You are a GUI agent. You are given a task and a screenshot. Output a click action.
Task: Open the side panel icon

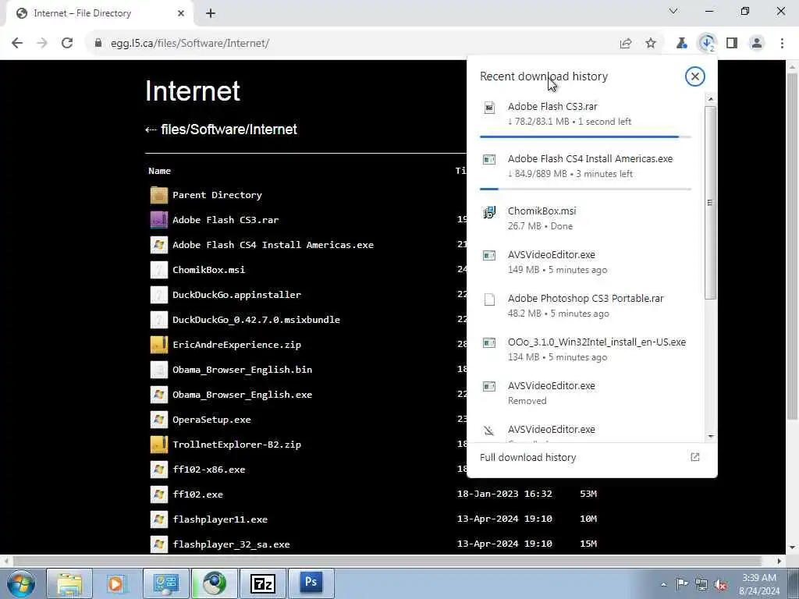point(732,44)
